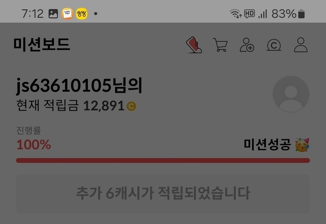Tap the gray profile avatar picture
Image resolution: width=326 pixels, height=224 pixels.
[x=291, y=94]
